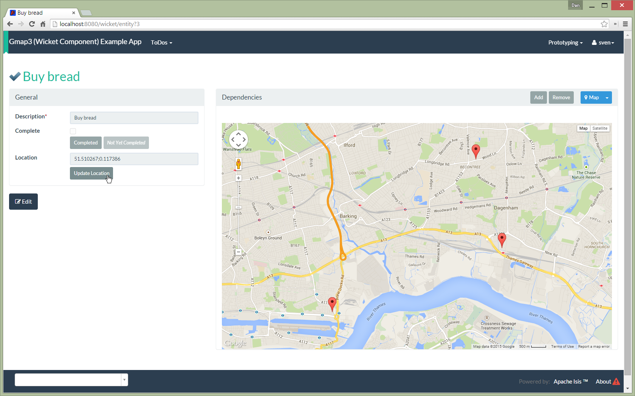Open the Apache Isis link
This screenshot has height=396, width=635.
tap(571, 381)
